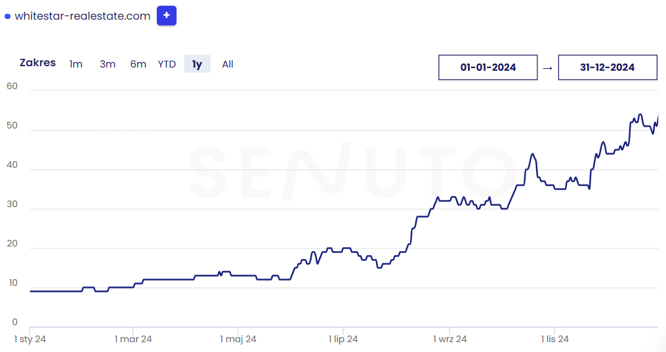Screen dimensions: 666x352
Task: Click the "1 mar 24" axis label
Action: pos(133,339)
